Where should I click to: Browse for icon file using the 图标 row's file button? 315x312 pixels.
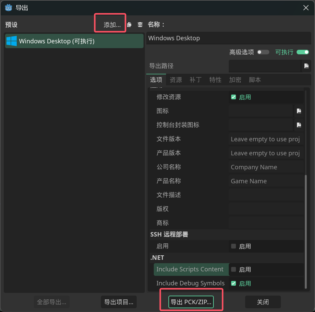click(x=299, y=111)
